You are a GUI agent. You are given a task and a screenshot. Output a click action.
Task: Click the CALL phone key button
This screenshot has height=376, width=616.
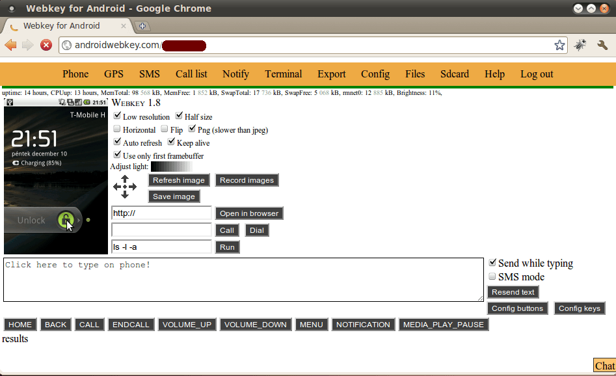[89, 325]
